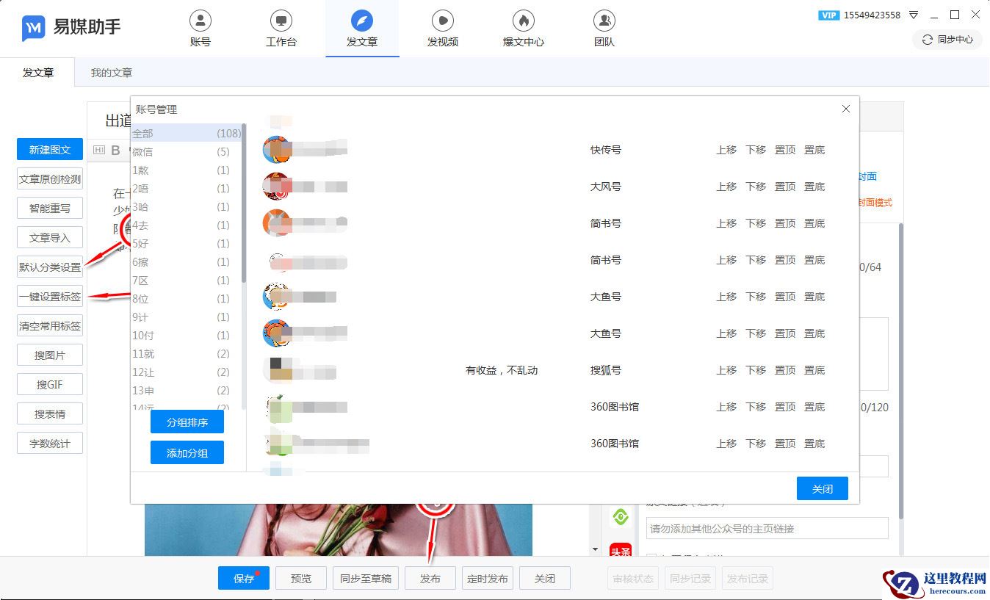Click 智能重写 button
The image size is (990, 600).
click(x=50, y=209)
